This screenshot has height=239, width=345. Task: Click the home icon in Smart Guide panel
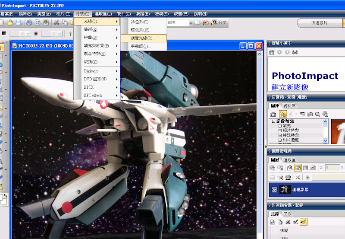tap(272, 52)
